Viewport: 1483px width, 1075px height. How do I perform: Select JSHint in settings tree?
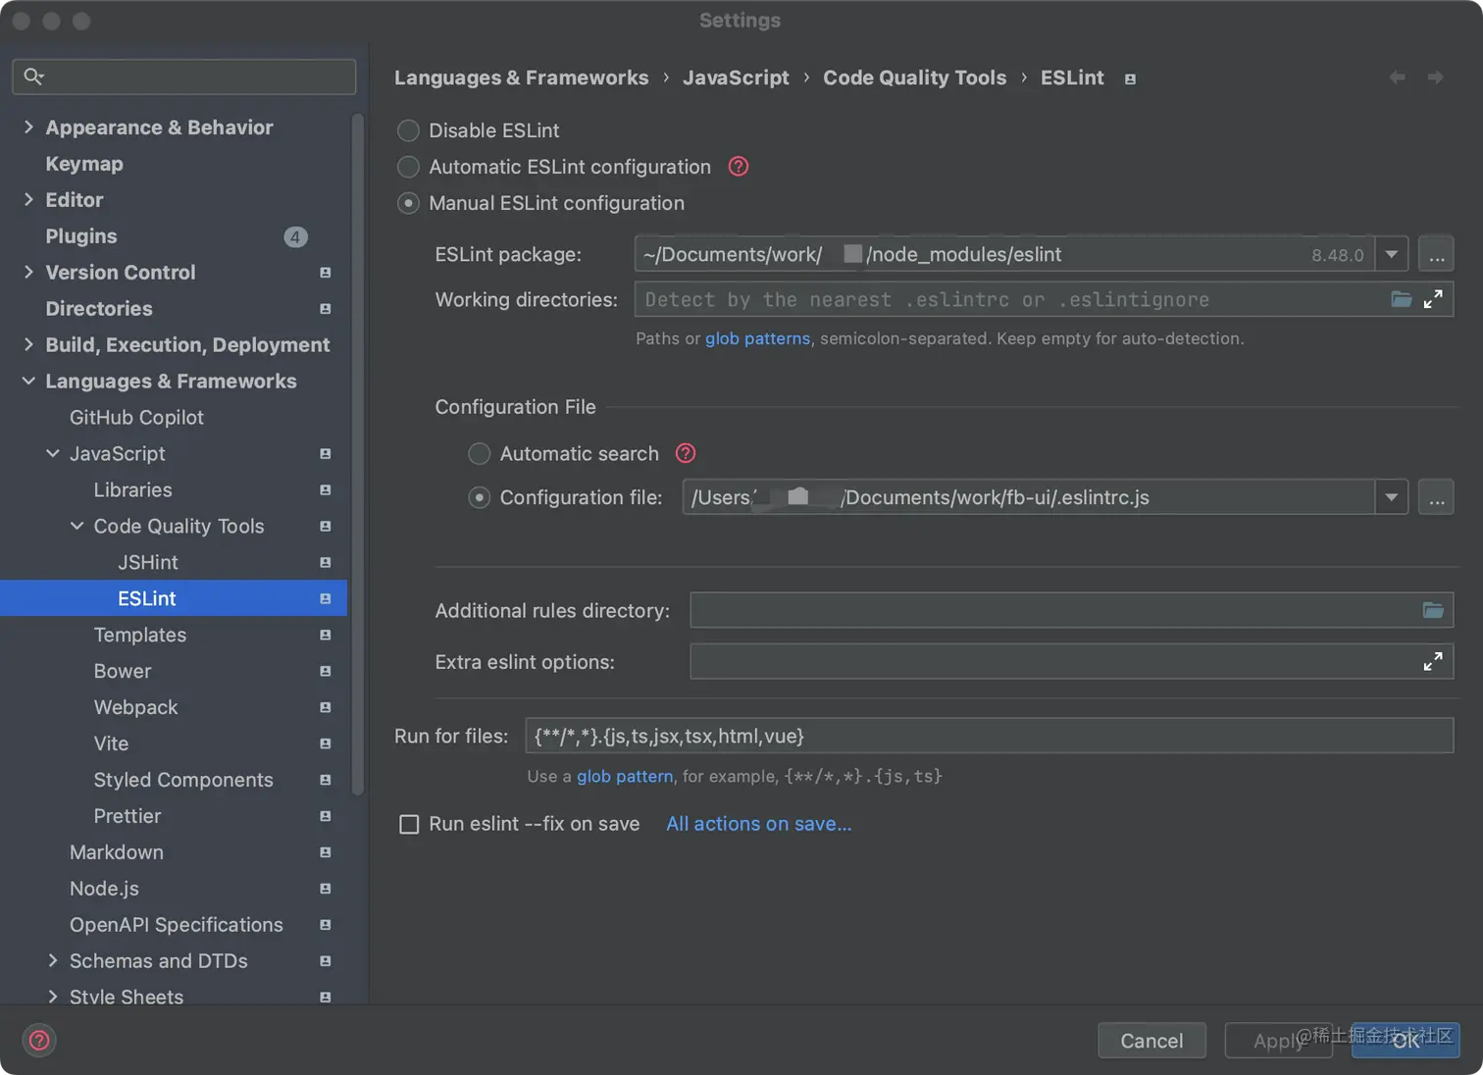tap(148, 562)
